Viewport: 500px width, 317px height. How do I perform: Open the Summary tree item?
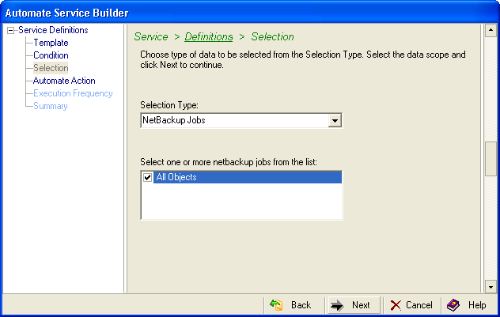click(51, 106)
